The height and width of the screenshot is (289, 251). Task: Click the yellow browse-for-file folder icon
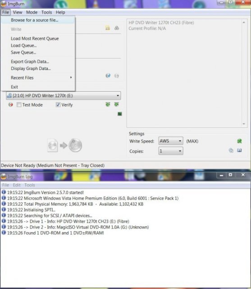(x=108, y=28)
